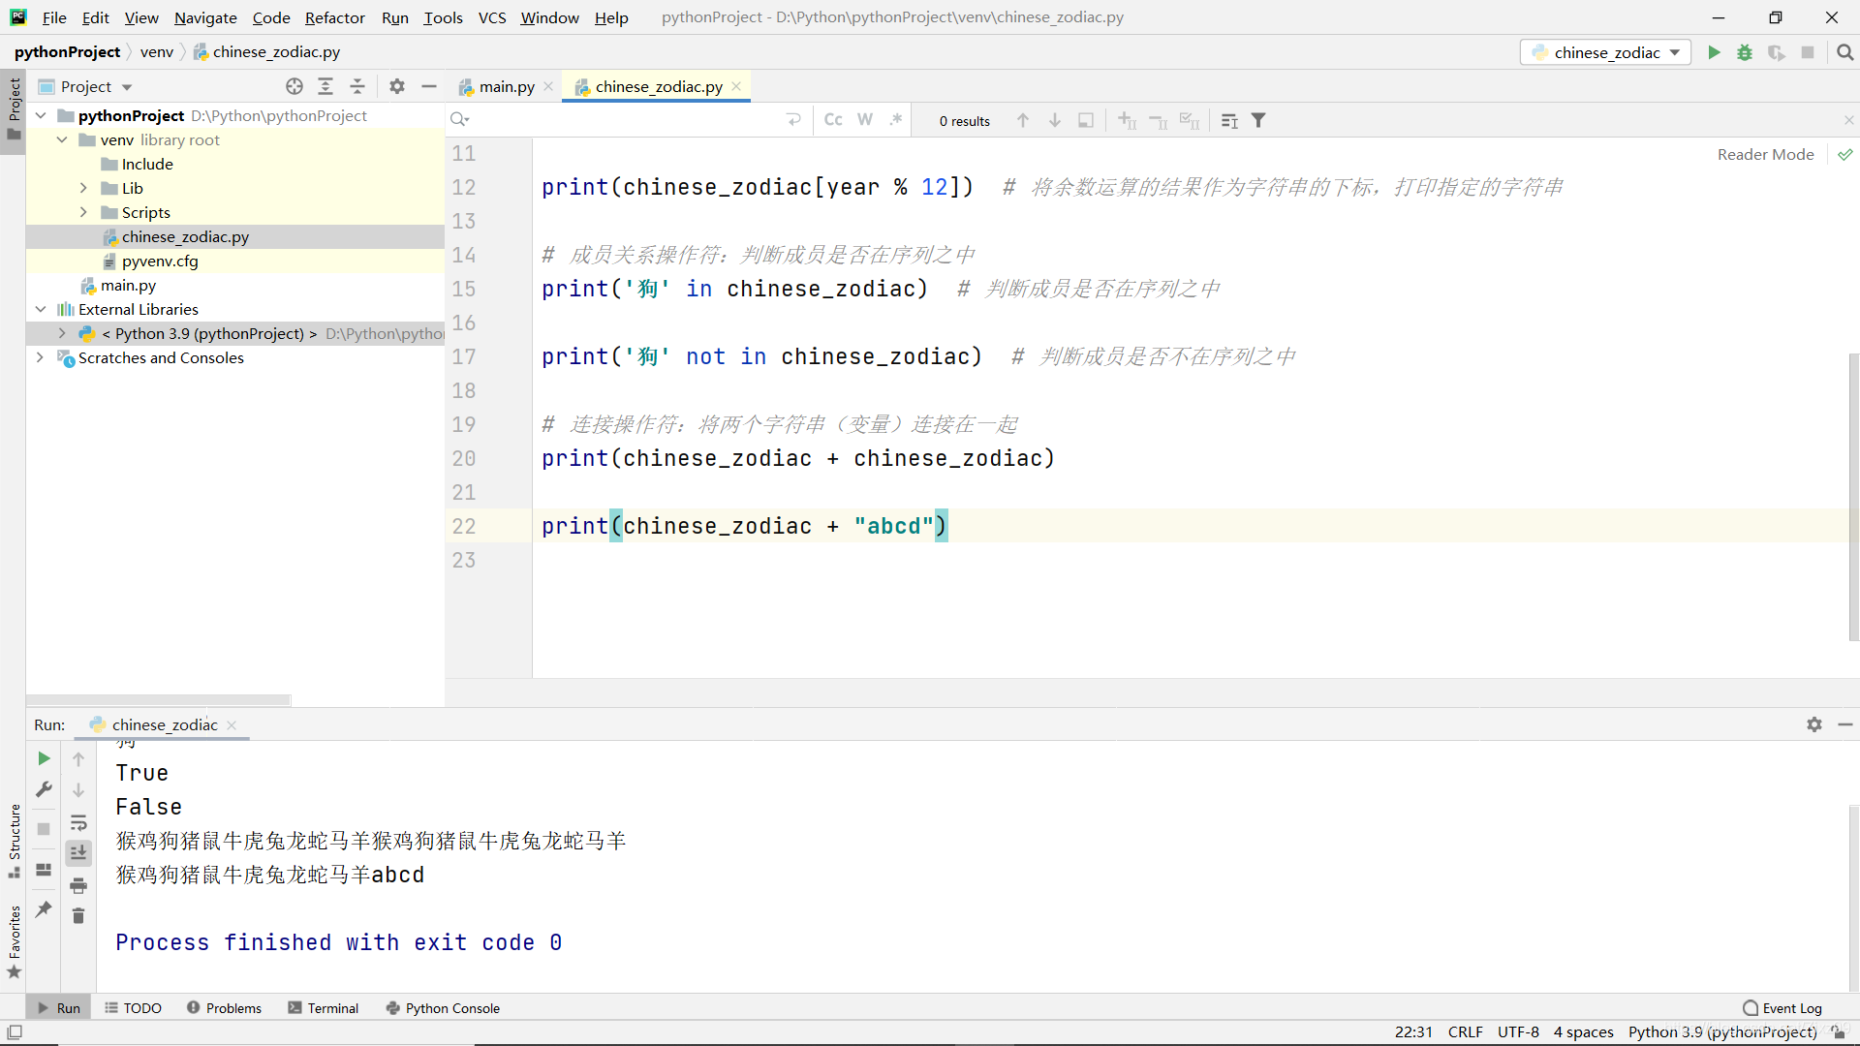
Task: Pin the Run tab
Action: (x=44, y=909)
